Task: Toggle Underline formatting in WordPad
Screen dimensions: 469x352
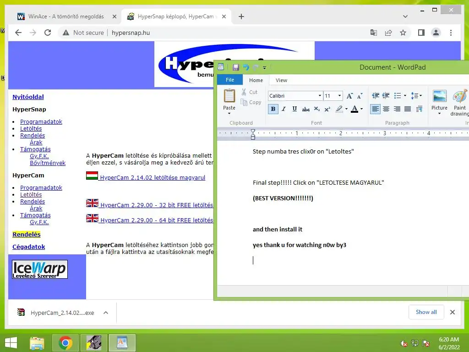Action: [294, 109]
